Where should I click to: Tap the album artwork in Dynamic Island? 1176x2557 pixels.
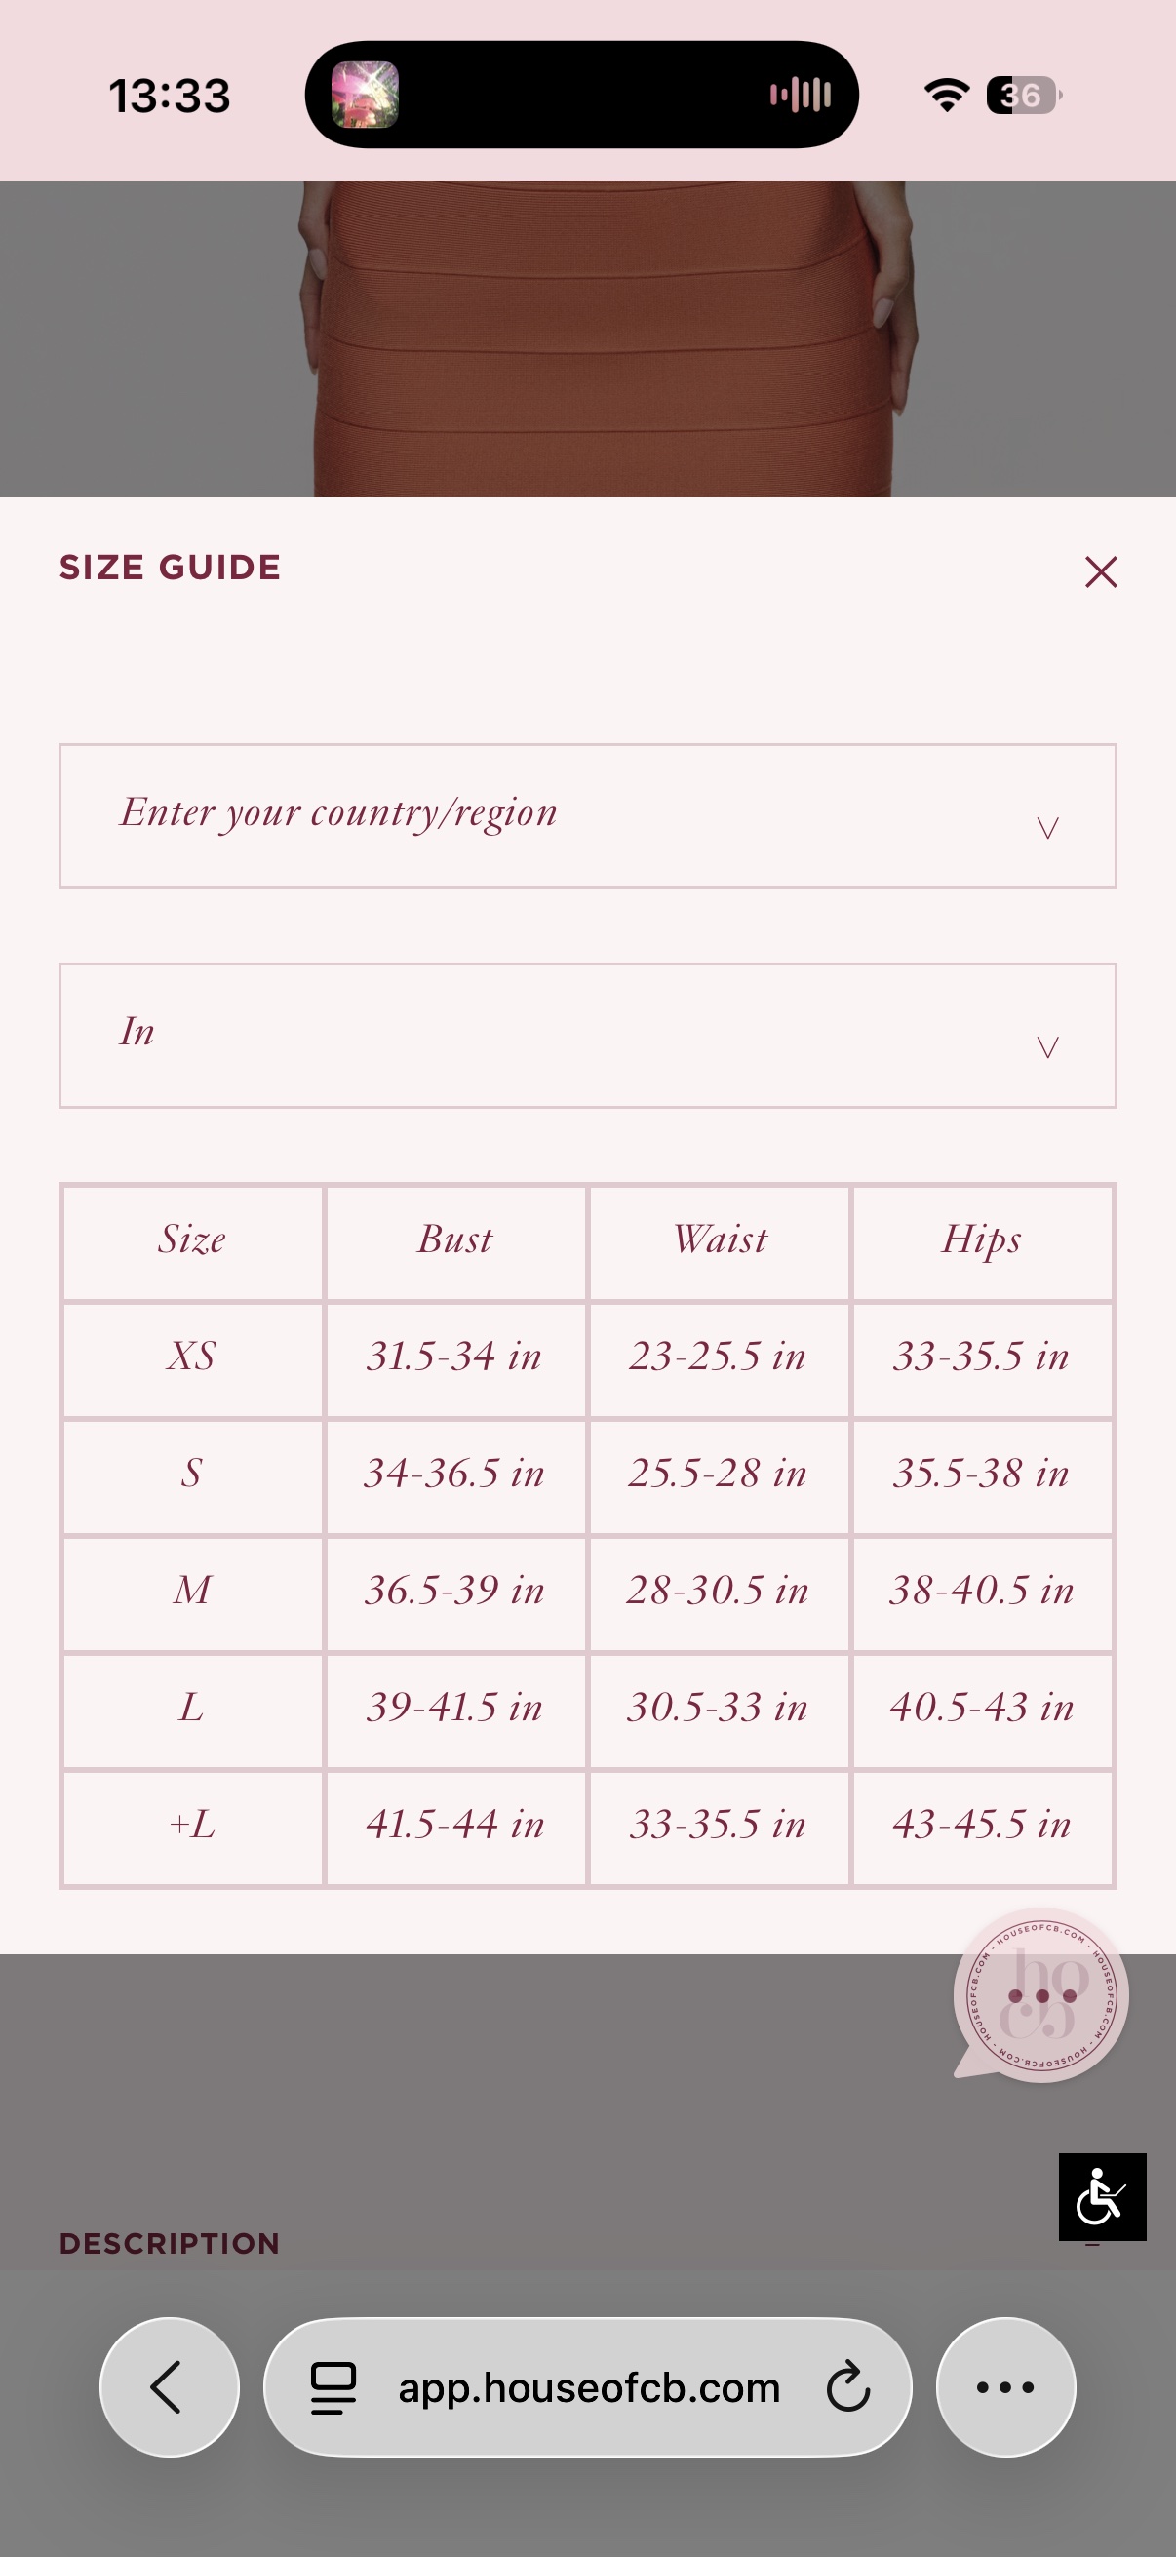[x=365, y=96]
